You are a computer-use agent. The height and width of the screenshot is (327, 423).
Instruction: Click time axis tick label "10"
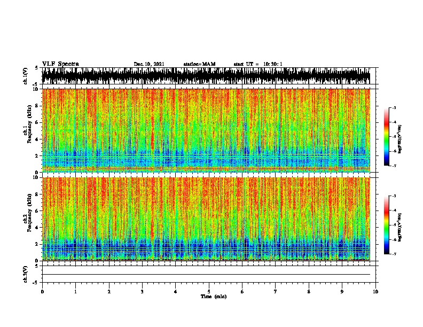pyautogui.click(x=375, y=292)
